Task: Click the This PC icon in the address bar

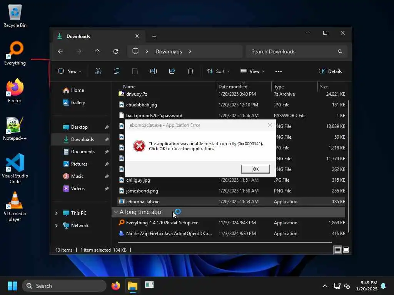Action: point(135,51)
